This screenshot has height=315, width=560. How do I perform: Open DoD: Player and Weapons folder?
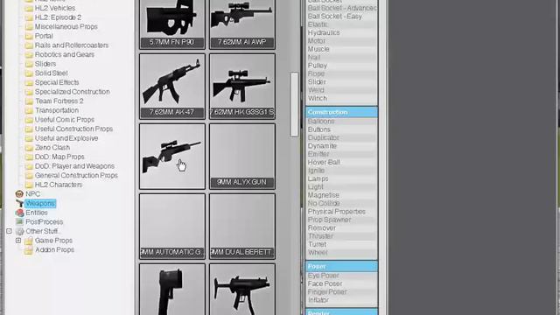pyautogui.click(x=74, y=165)
